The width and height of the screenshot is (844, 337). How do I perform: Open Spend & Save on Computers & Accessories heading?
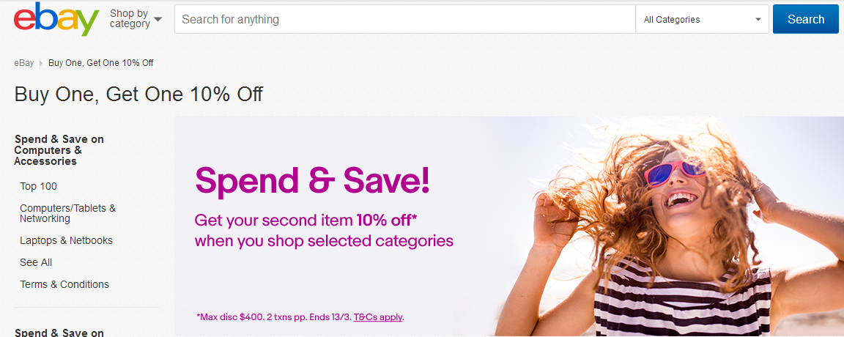[59, 150]
